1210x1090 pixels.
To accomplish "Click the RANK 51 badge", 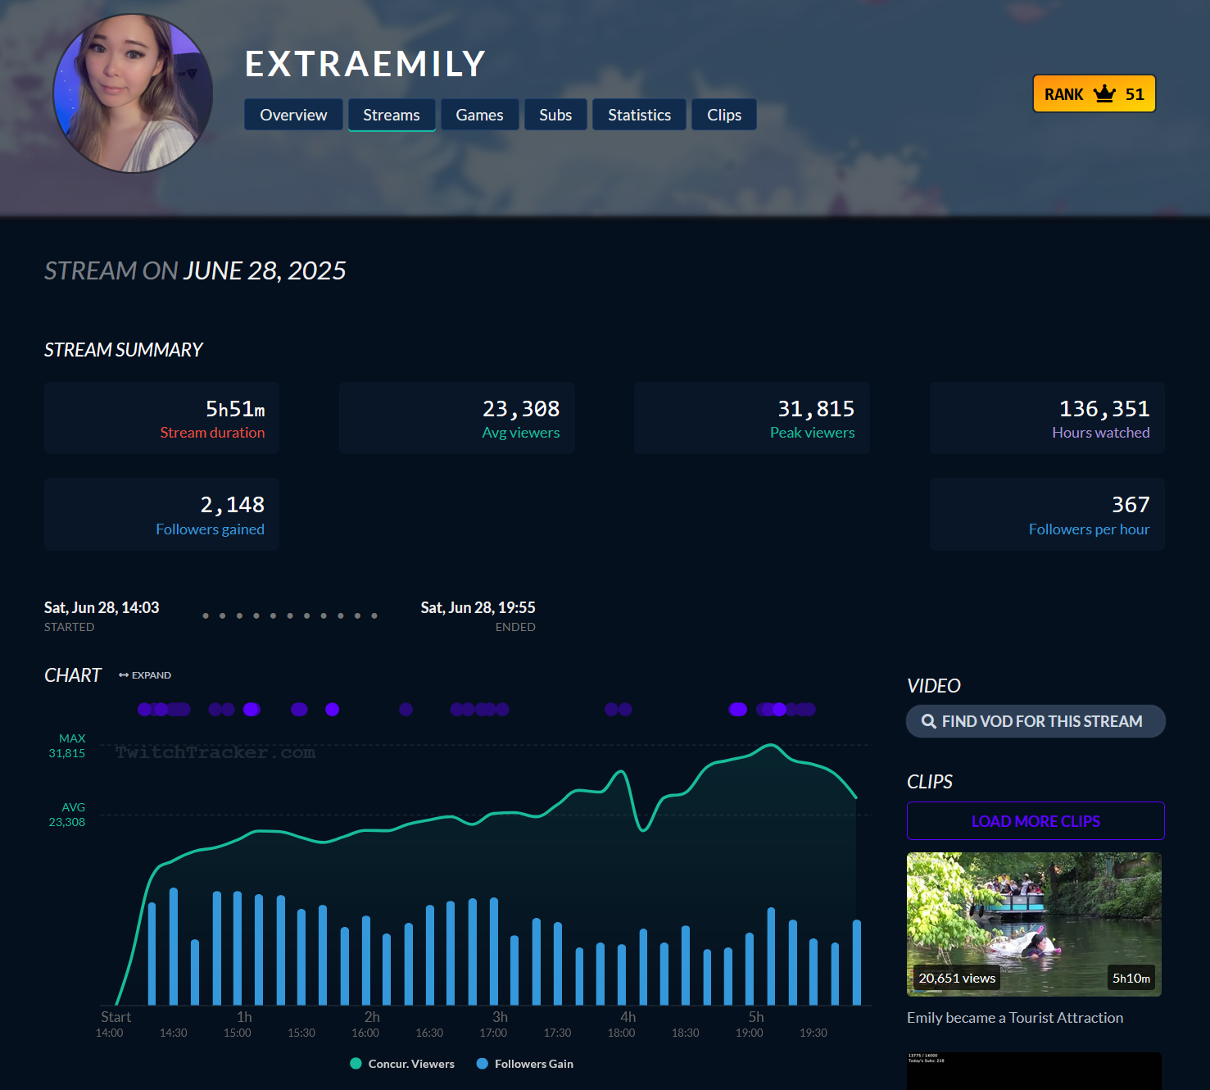I will [1094, 93].
